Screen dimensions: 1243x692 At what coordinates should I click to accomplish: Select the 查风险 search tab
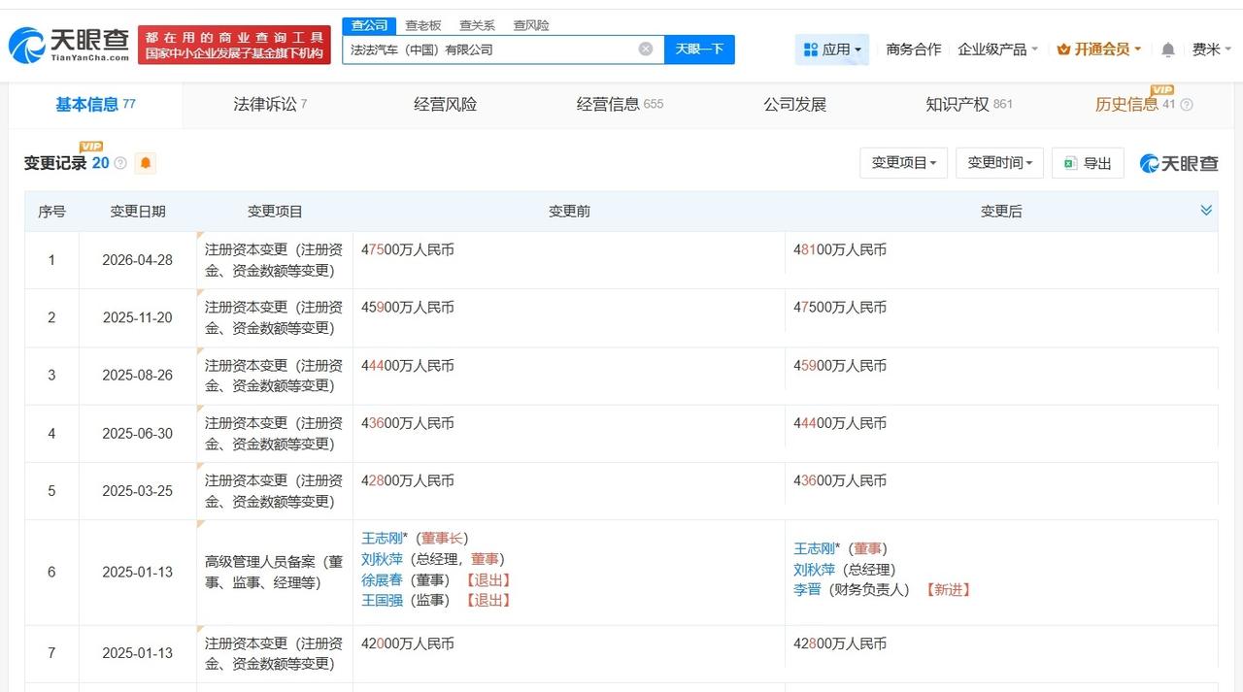coord(531,25)
